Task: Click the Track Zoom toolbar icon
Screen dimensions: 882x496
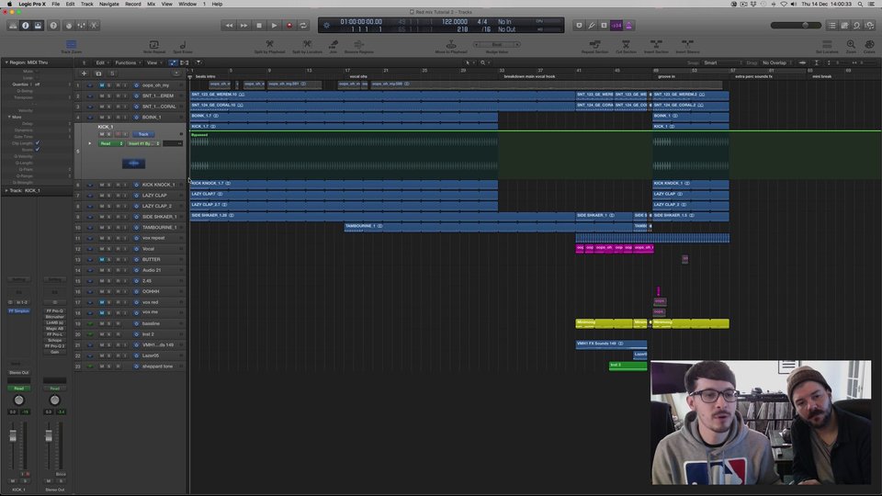Action: (x=71, y=47)
